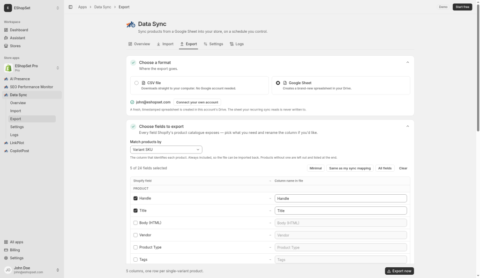Click the John Doe avatar
This screenshot has width=480, height=278.
point(8,270)
